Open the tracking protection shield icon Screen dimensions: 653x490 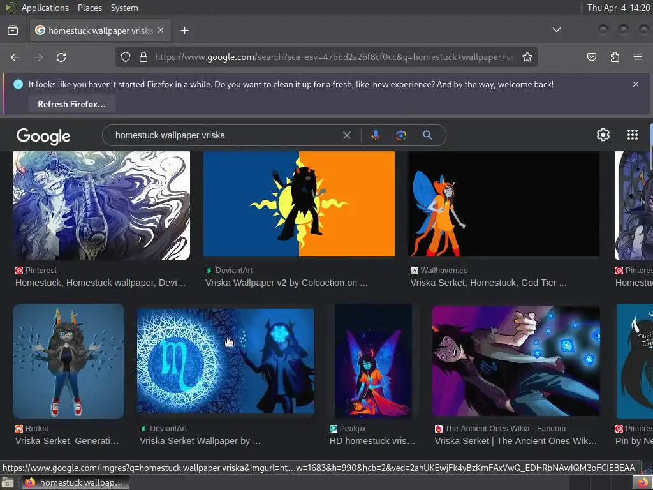[126, 57]
